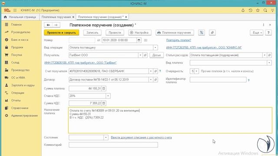
Task: Click the Провести button
Action: coord(115,32)
